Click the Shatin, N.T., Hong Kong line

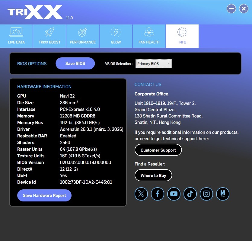tap(158, 122)
